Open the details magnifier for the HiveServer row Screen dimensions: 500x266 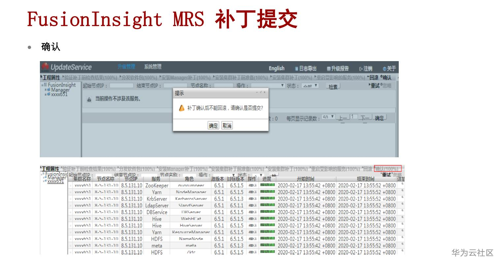[x=403, y=224]
